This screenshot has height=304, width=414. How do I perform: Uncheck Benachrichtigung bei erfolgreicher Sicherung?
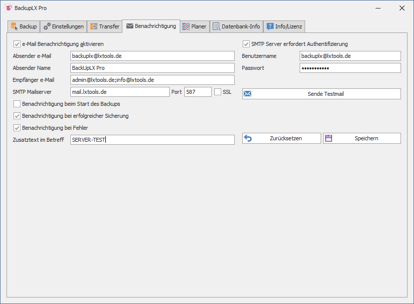coord(17,116)
